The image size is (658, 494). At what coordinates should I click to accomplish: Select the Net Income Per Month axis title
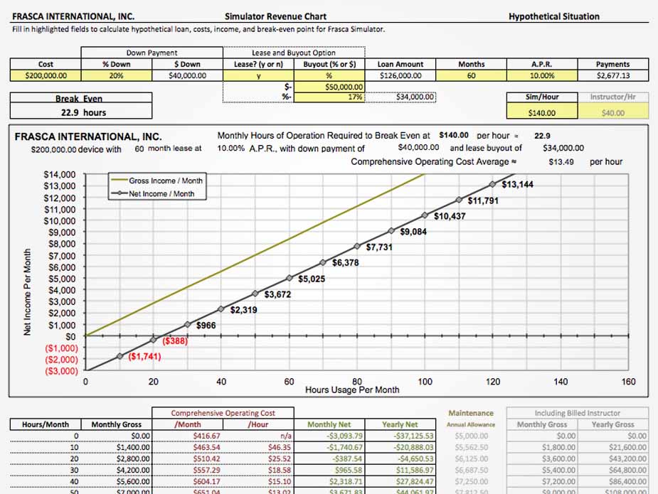click(28, 291)
